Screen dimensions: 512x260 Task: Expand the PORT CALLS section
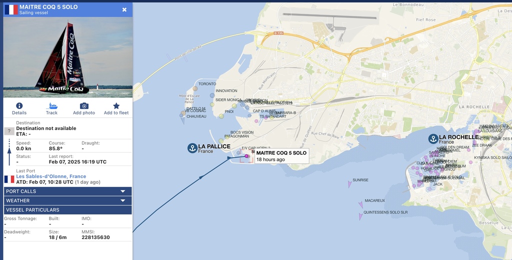pyautogui.click(x=67, y=191)
